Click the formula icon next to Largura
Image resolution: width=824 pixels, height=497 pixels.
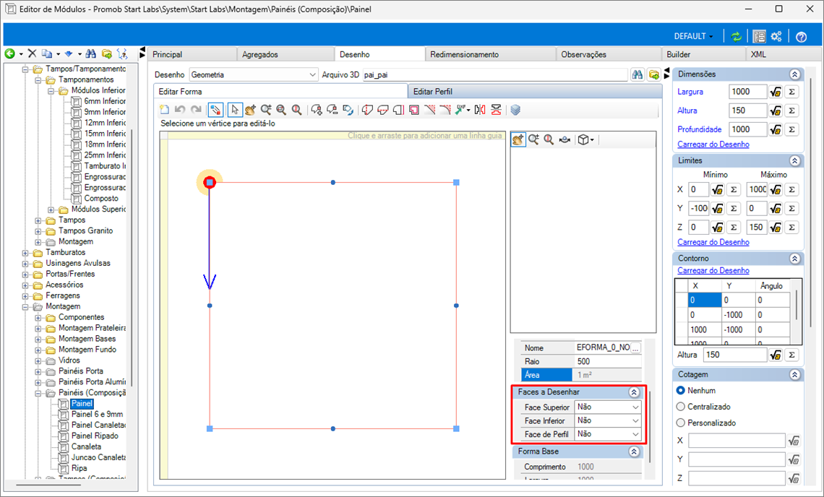[776, 92]
